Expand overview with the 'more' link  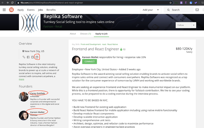coord(22,79)
